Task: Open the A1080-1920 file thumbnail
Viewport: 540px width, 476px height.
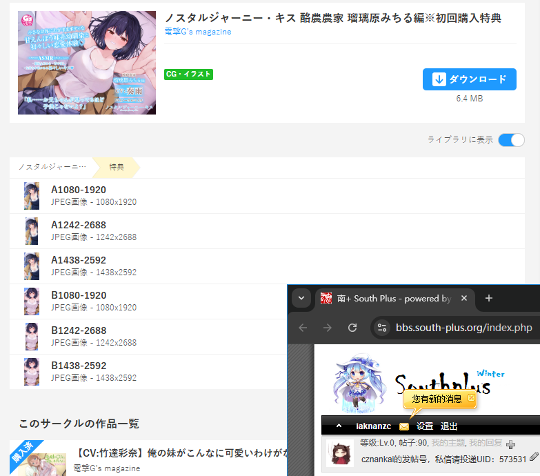Action: pyautogui.click(x=32, y=196)
